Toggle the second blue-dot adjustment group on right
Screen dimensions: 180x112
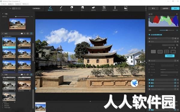pyautogui.click(x=149, y=83)
